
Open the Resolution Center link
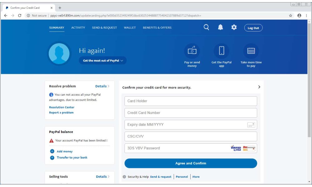pyautogui.click(x=62, y=107)
